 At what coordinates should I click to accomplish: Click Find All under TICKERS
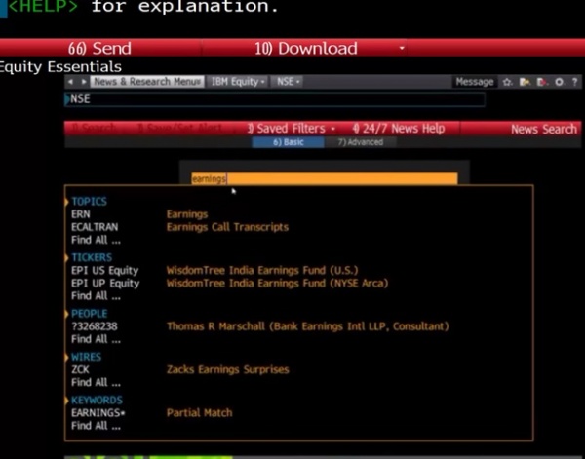(x=96, y=296)
